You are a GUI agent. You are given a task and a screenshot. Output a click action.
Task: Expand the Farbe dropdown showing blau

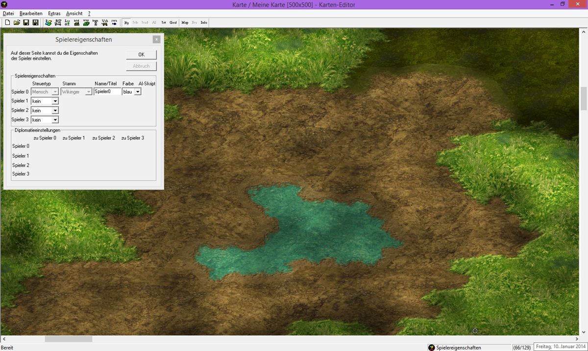138,92
